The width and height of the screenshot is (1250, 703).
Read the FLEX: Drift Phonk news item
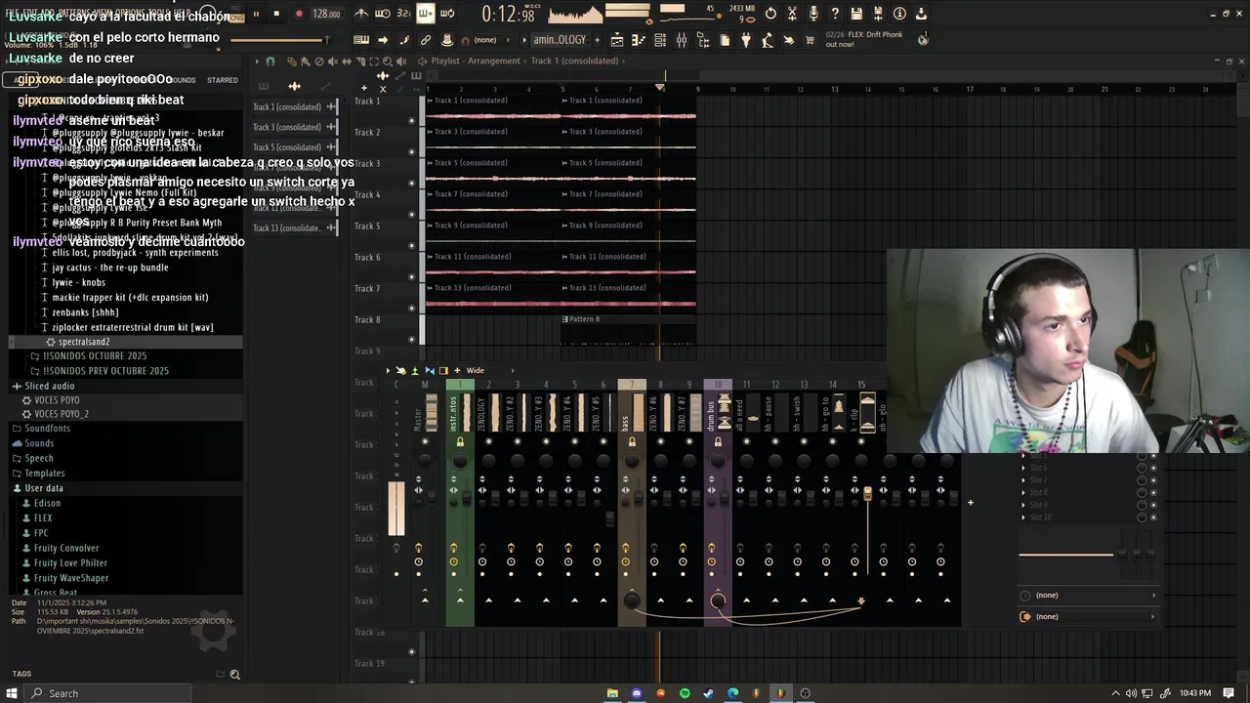864,39
